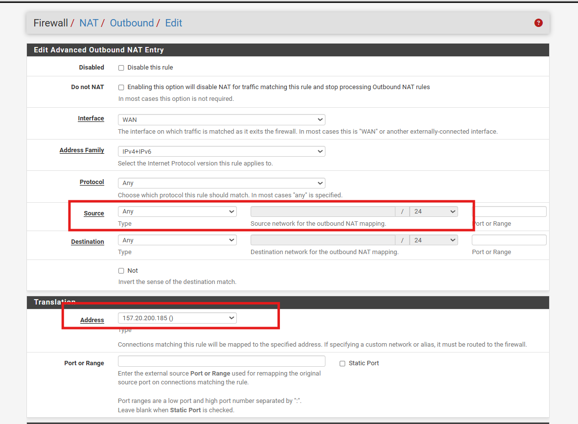578x424 pixels.
Task: Enable the Static Port checkbox
Action: click(343, 363)
